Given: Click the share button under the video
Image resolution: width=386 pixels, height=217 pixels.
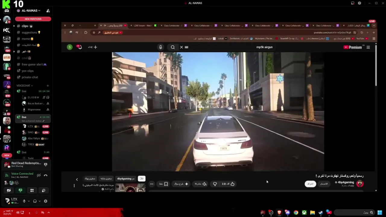Looking at the screenshot, I should 201,184.
